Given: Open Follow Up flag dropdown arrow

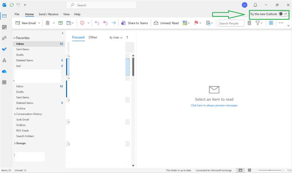Looking at the screenshot, I should point(200,23).
